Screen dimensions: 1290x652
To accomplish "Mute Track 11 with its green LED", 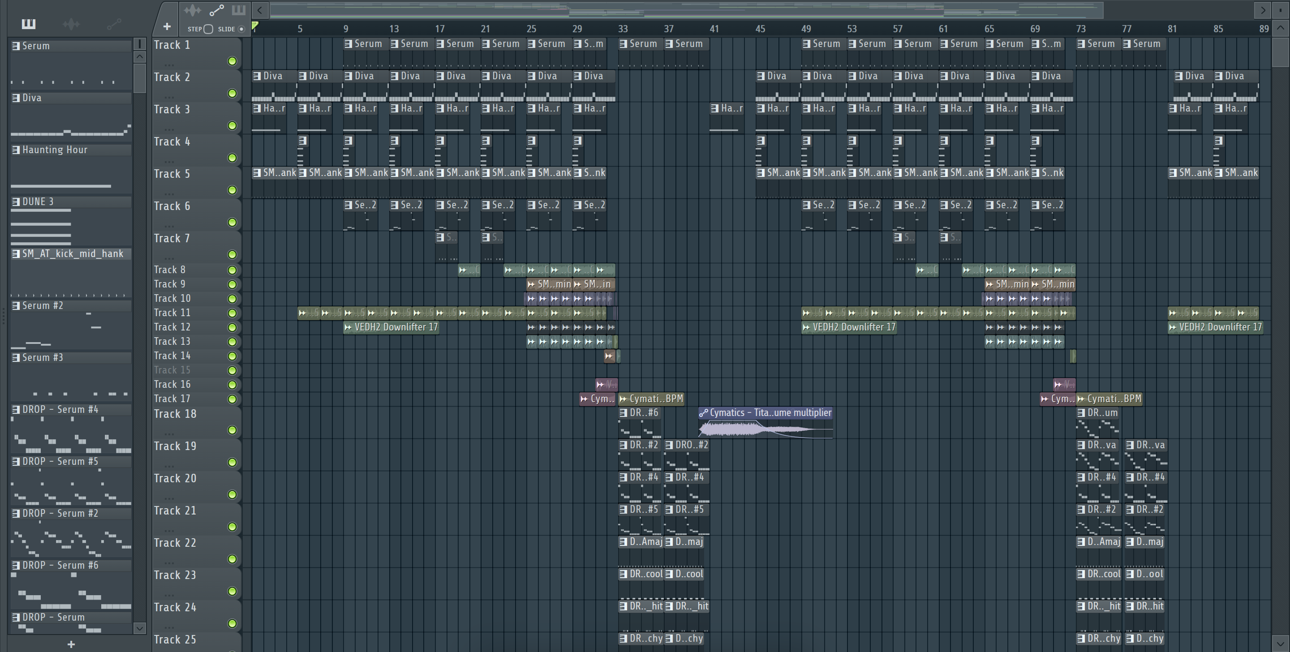I will click(x=232, y=313).
